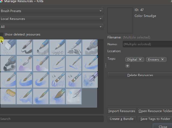
Task: Select the black marker with grey stroke preset
Action: click(8, 63)
